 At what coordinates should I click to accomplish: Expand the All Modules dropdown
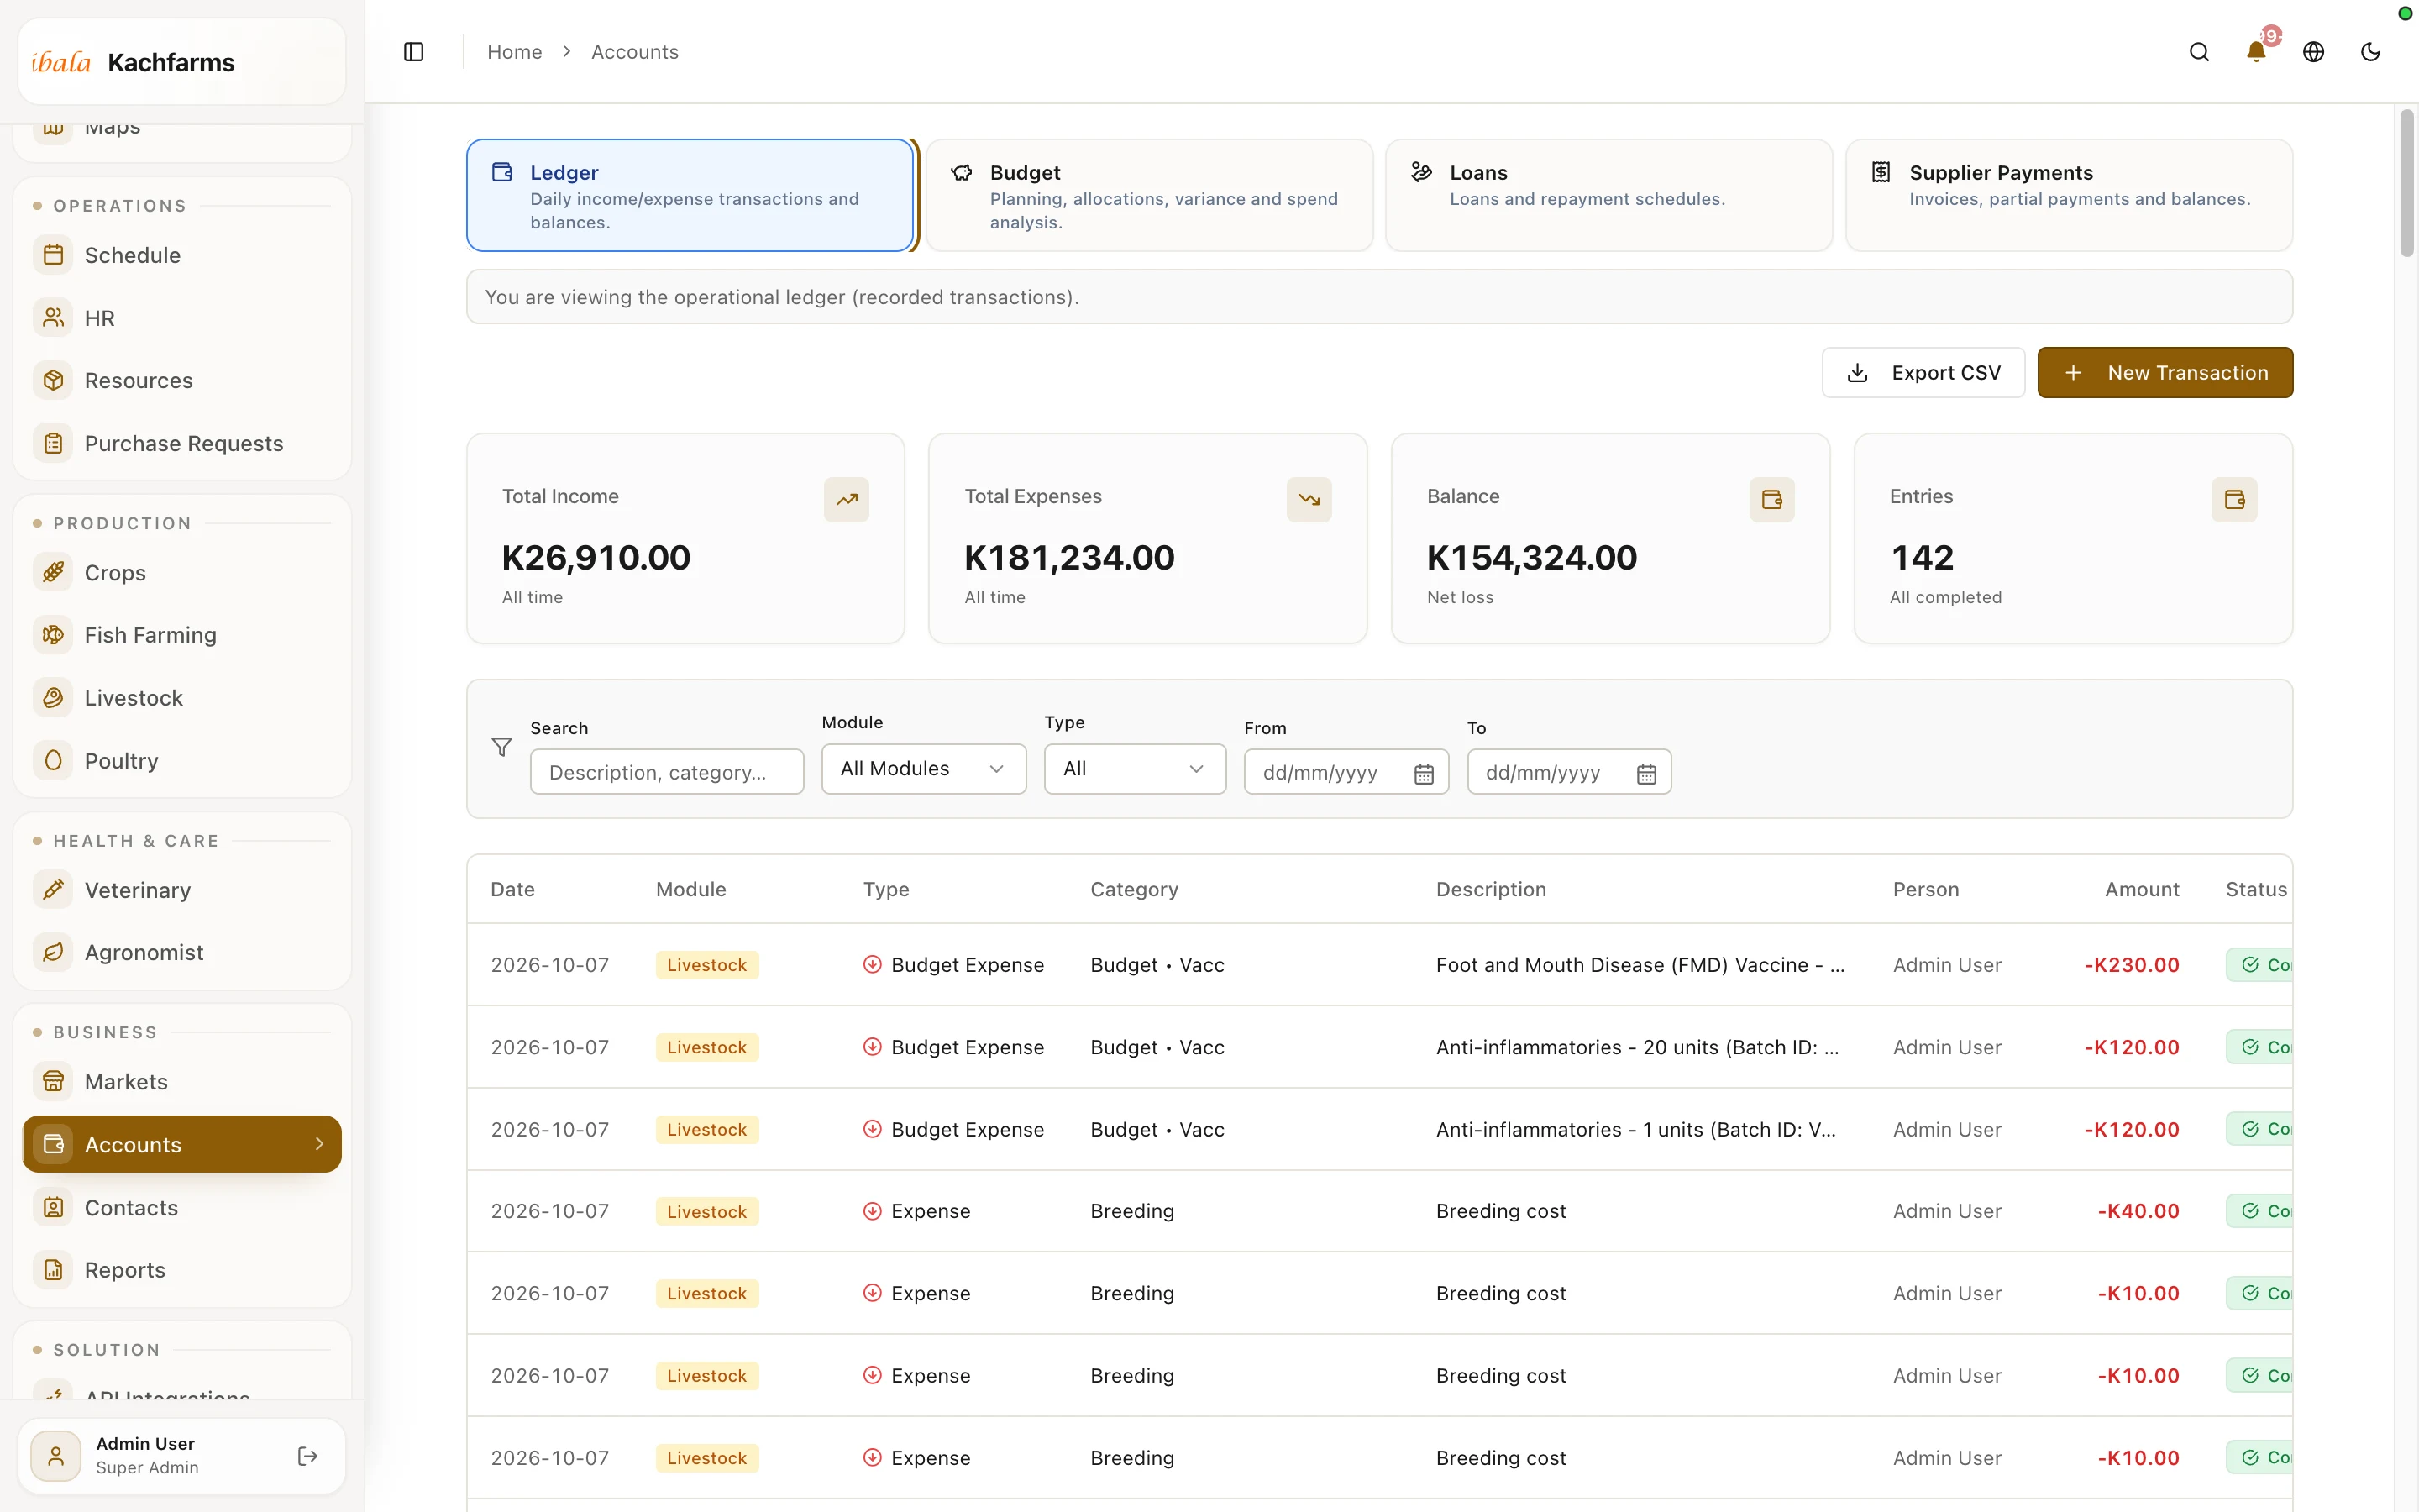point(924,769)
